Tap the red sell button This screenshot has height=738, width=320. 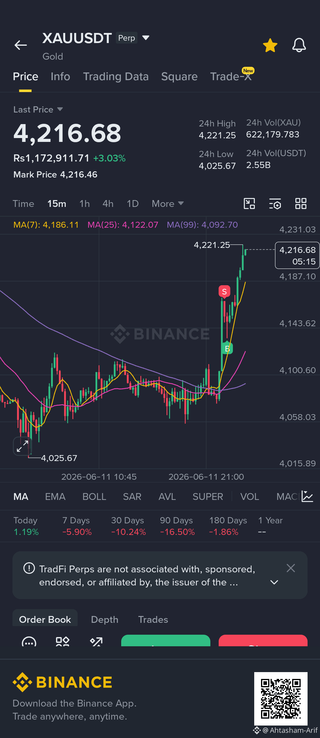[x=263, y=641]
